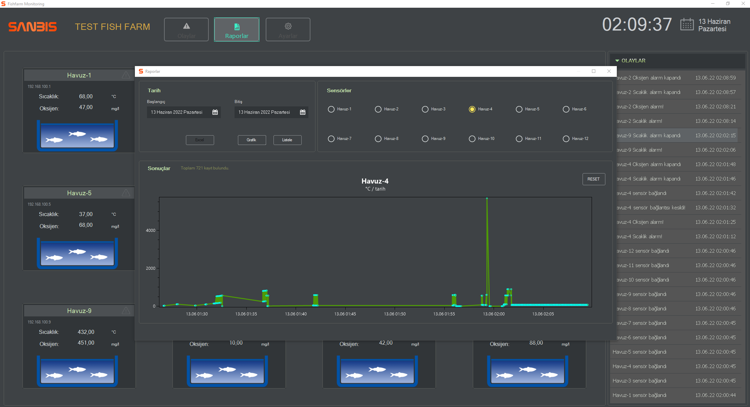The image size is (750, 407).
Task: Click the Excel export button
Action: click(200, 140)
